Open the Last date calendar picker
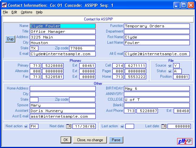The image size is (196, 148). (x=164, y=126)
